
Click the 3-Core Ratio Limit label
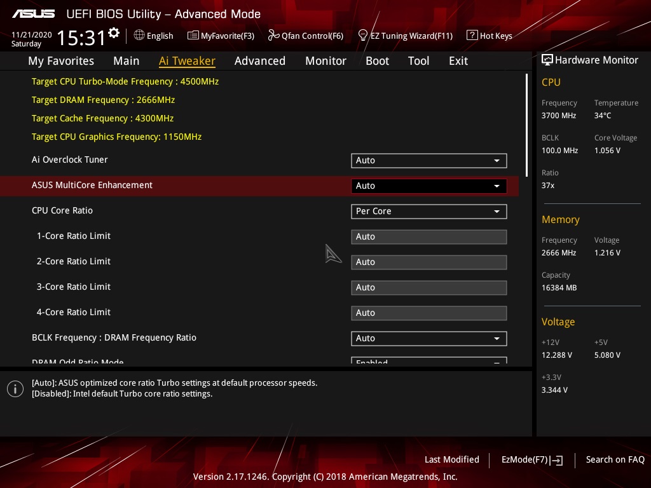tap(74, 287)
